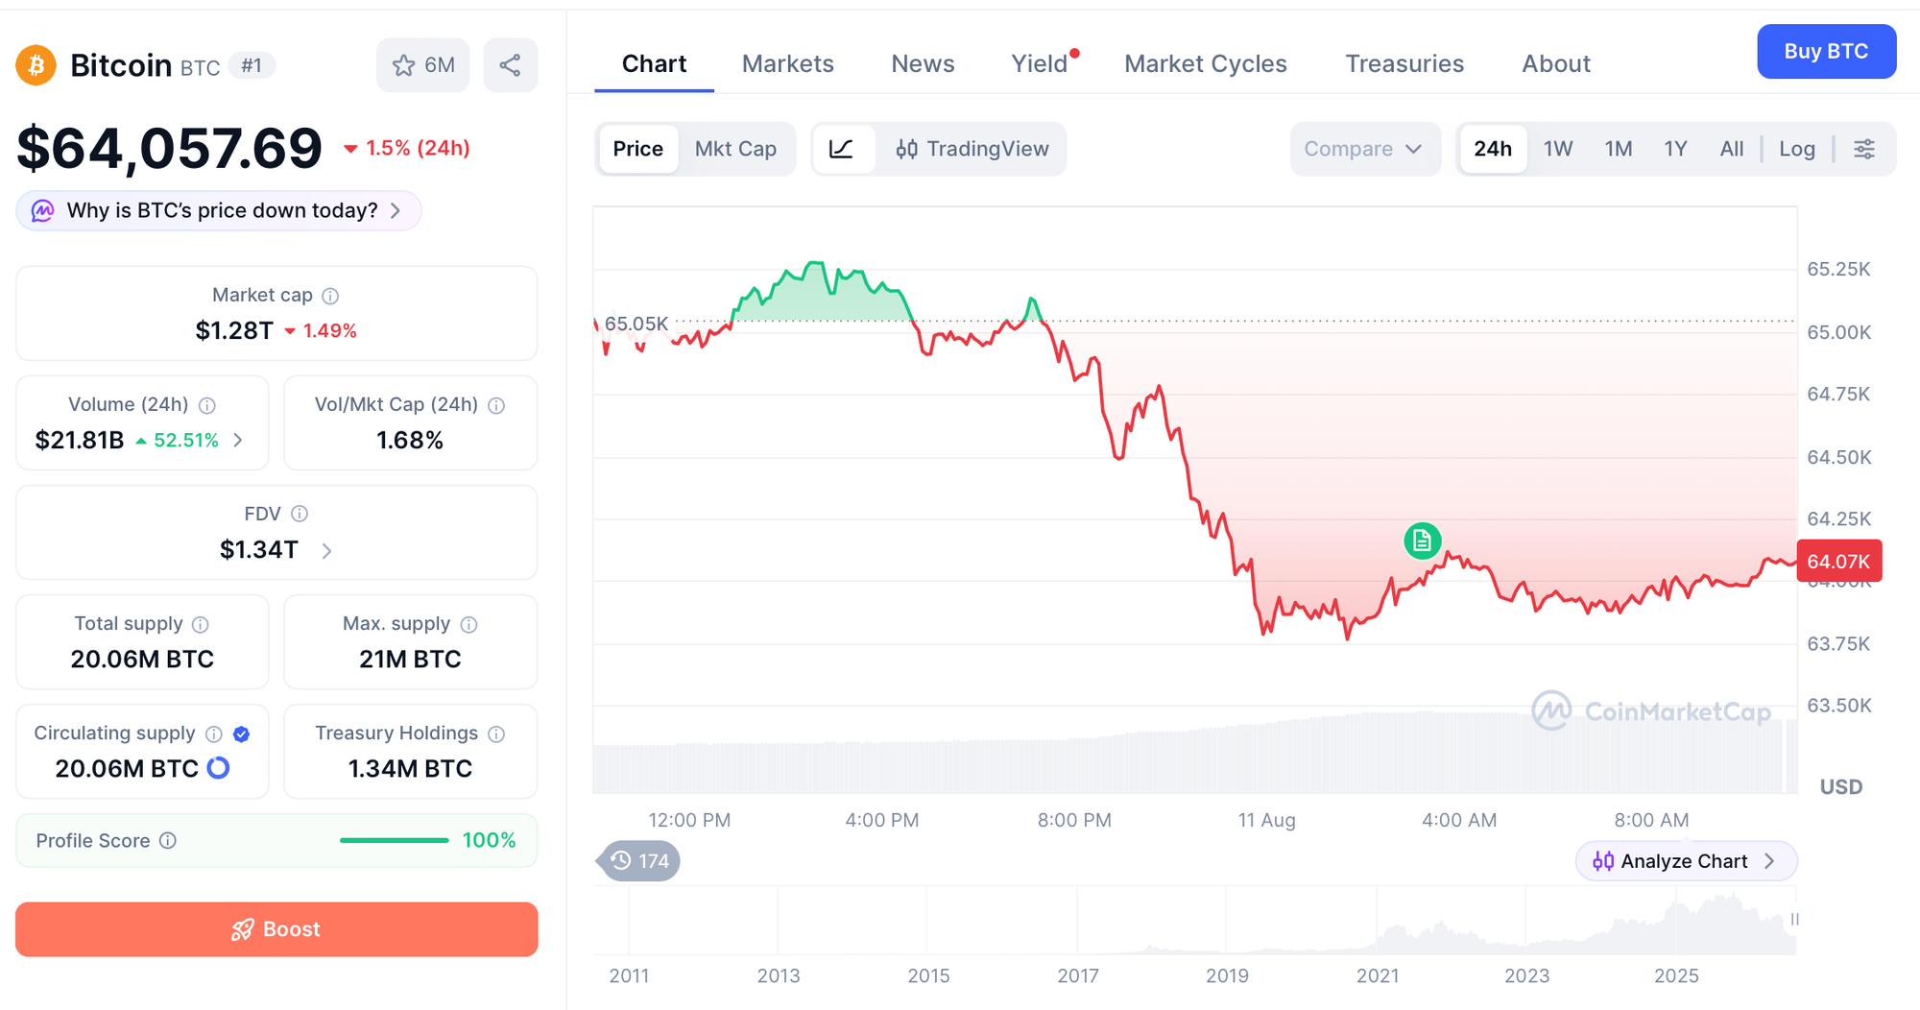Go to the Treasuries tab

point(1404,63)
